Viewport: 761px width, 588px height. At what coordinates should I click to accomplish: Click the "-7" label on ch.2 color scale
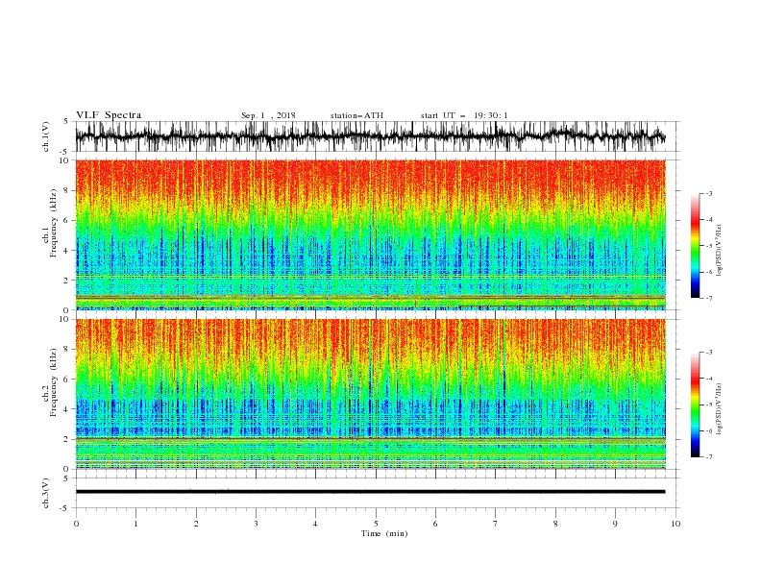click(x=709, y=457)
